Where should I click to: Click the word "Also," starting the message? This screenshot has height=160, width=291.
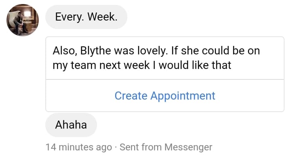(65, 51)
